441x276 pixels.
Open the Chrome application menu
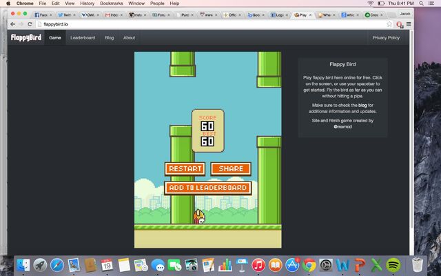point(25,3)
